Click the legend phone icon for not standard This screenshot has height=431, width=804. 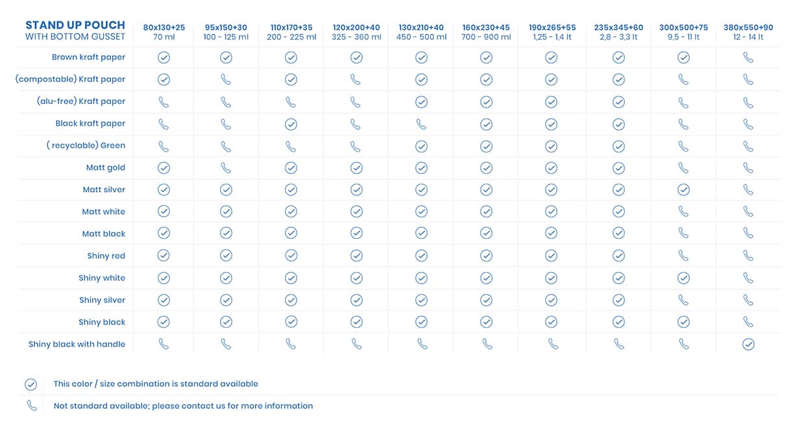click(x=31, y=406)
